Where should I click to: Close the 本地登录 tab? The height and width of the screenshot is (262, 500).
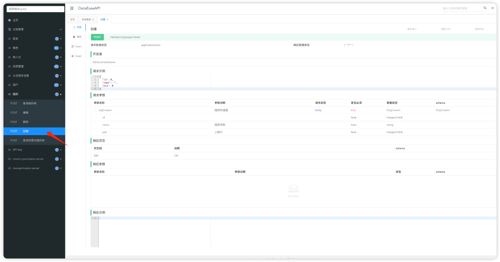(93, 19)
